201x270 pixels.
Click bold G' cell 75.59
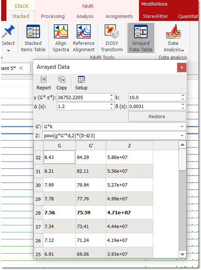tap(91, 212)
